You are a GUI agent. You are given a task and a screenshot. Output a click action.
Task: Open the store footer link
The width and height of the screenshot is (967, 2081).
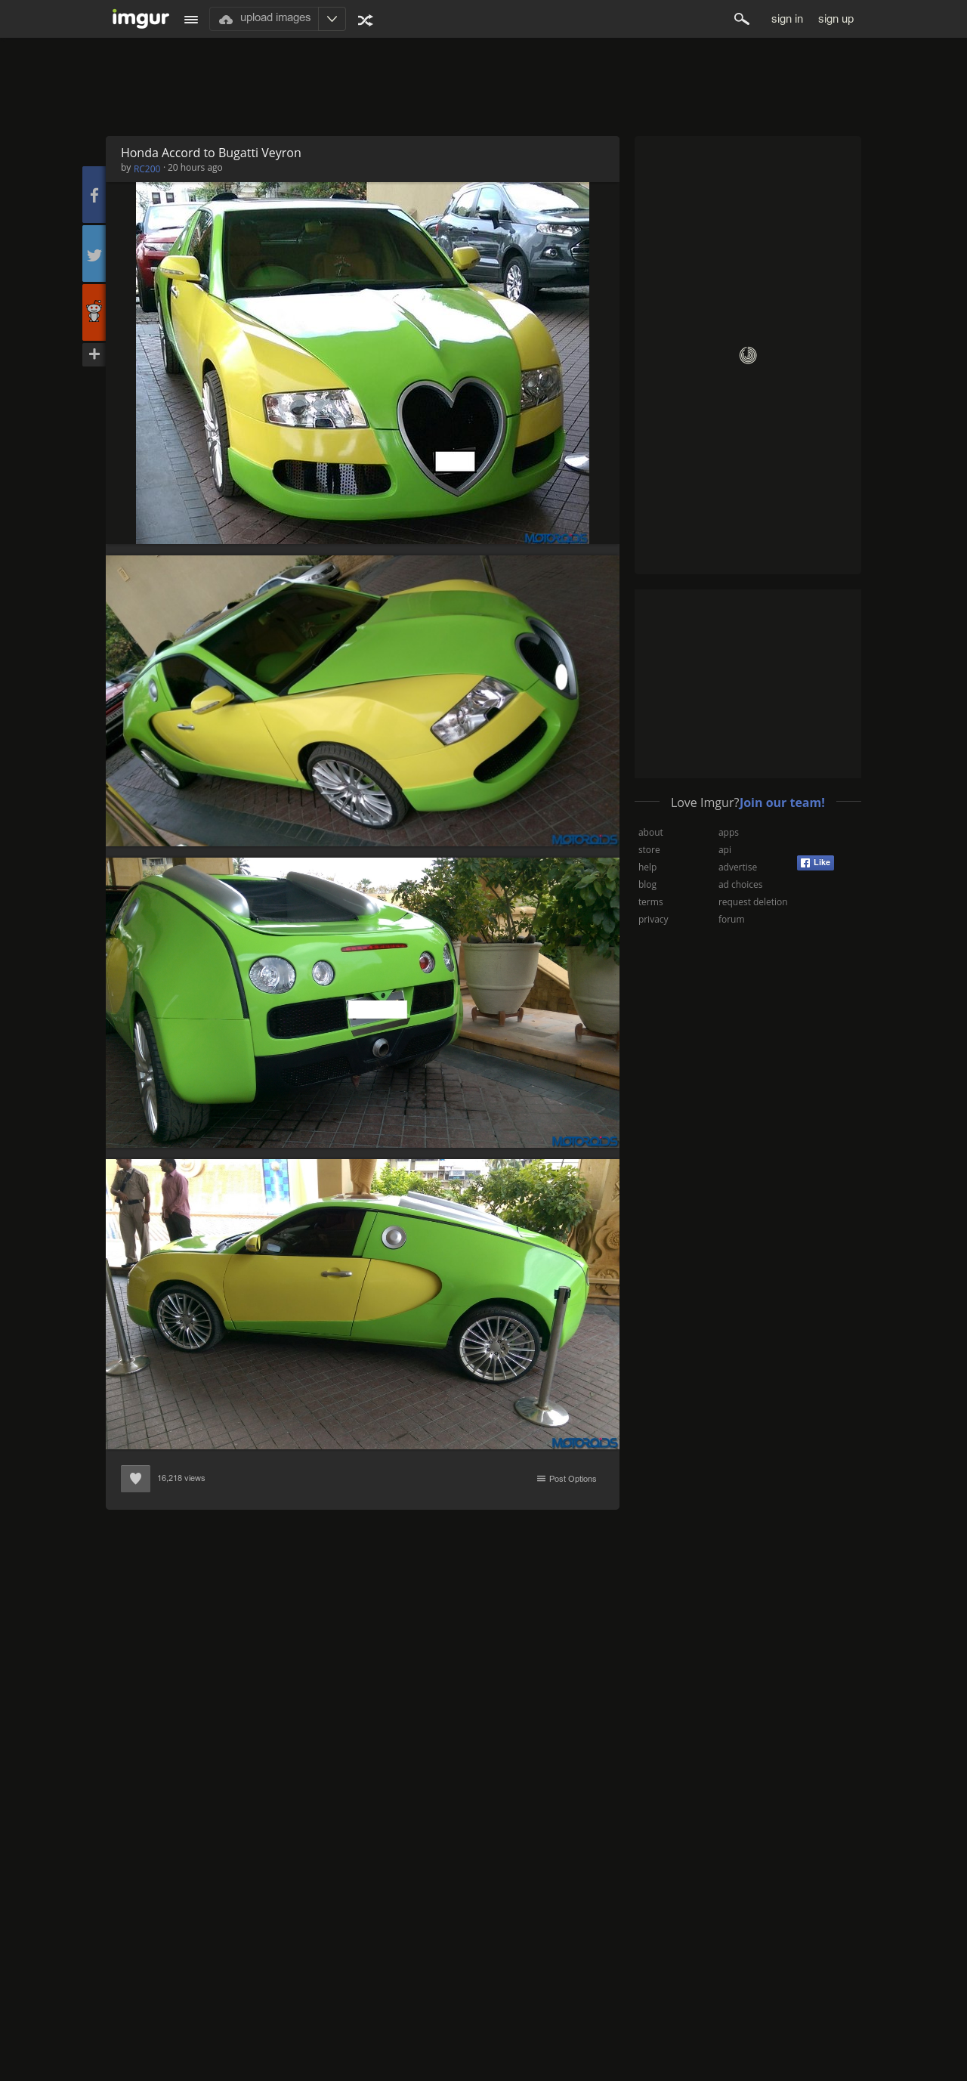tap(649, 850)
